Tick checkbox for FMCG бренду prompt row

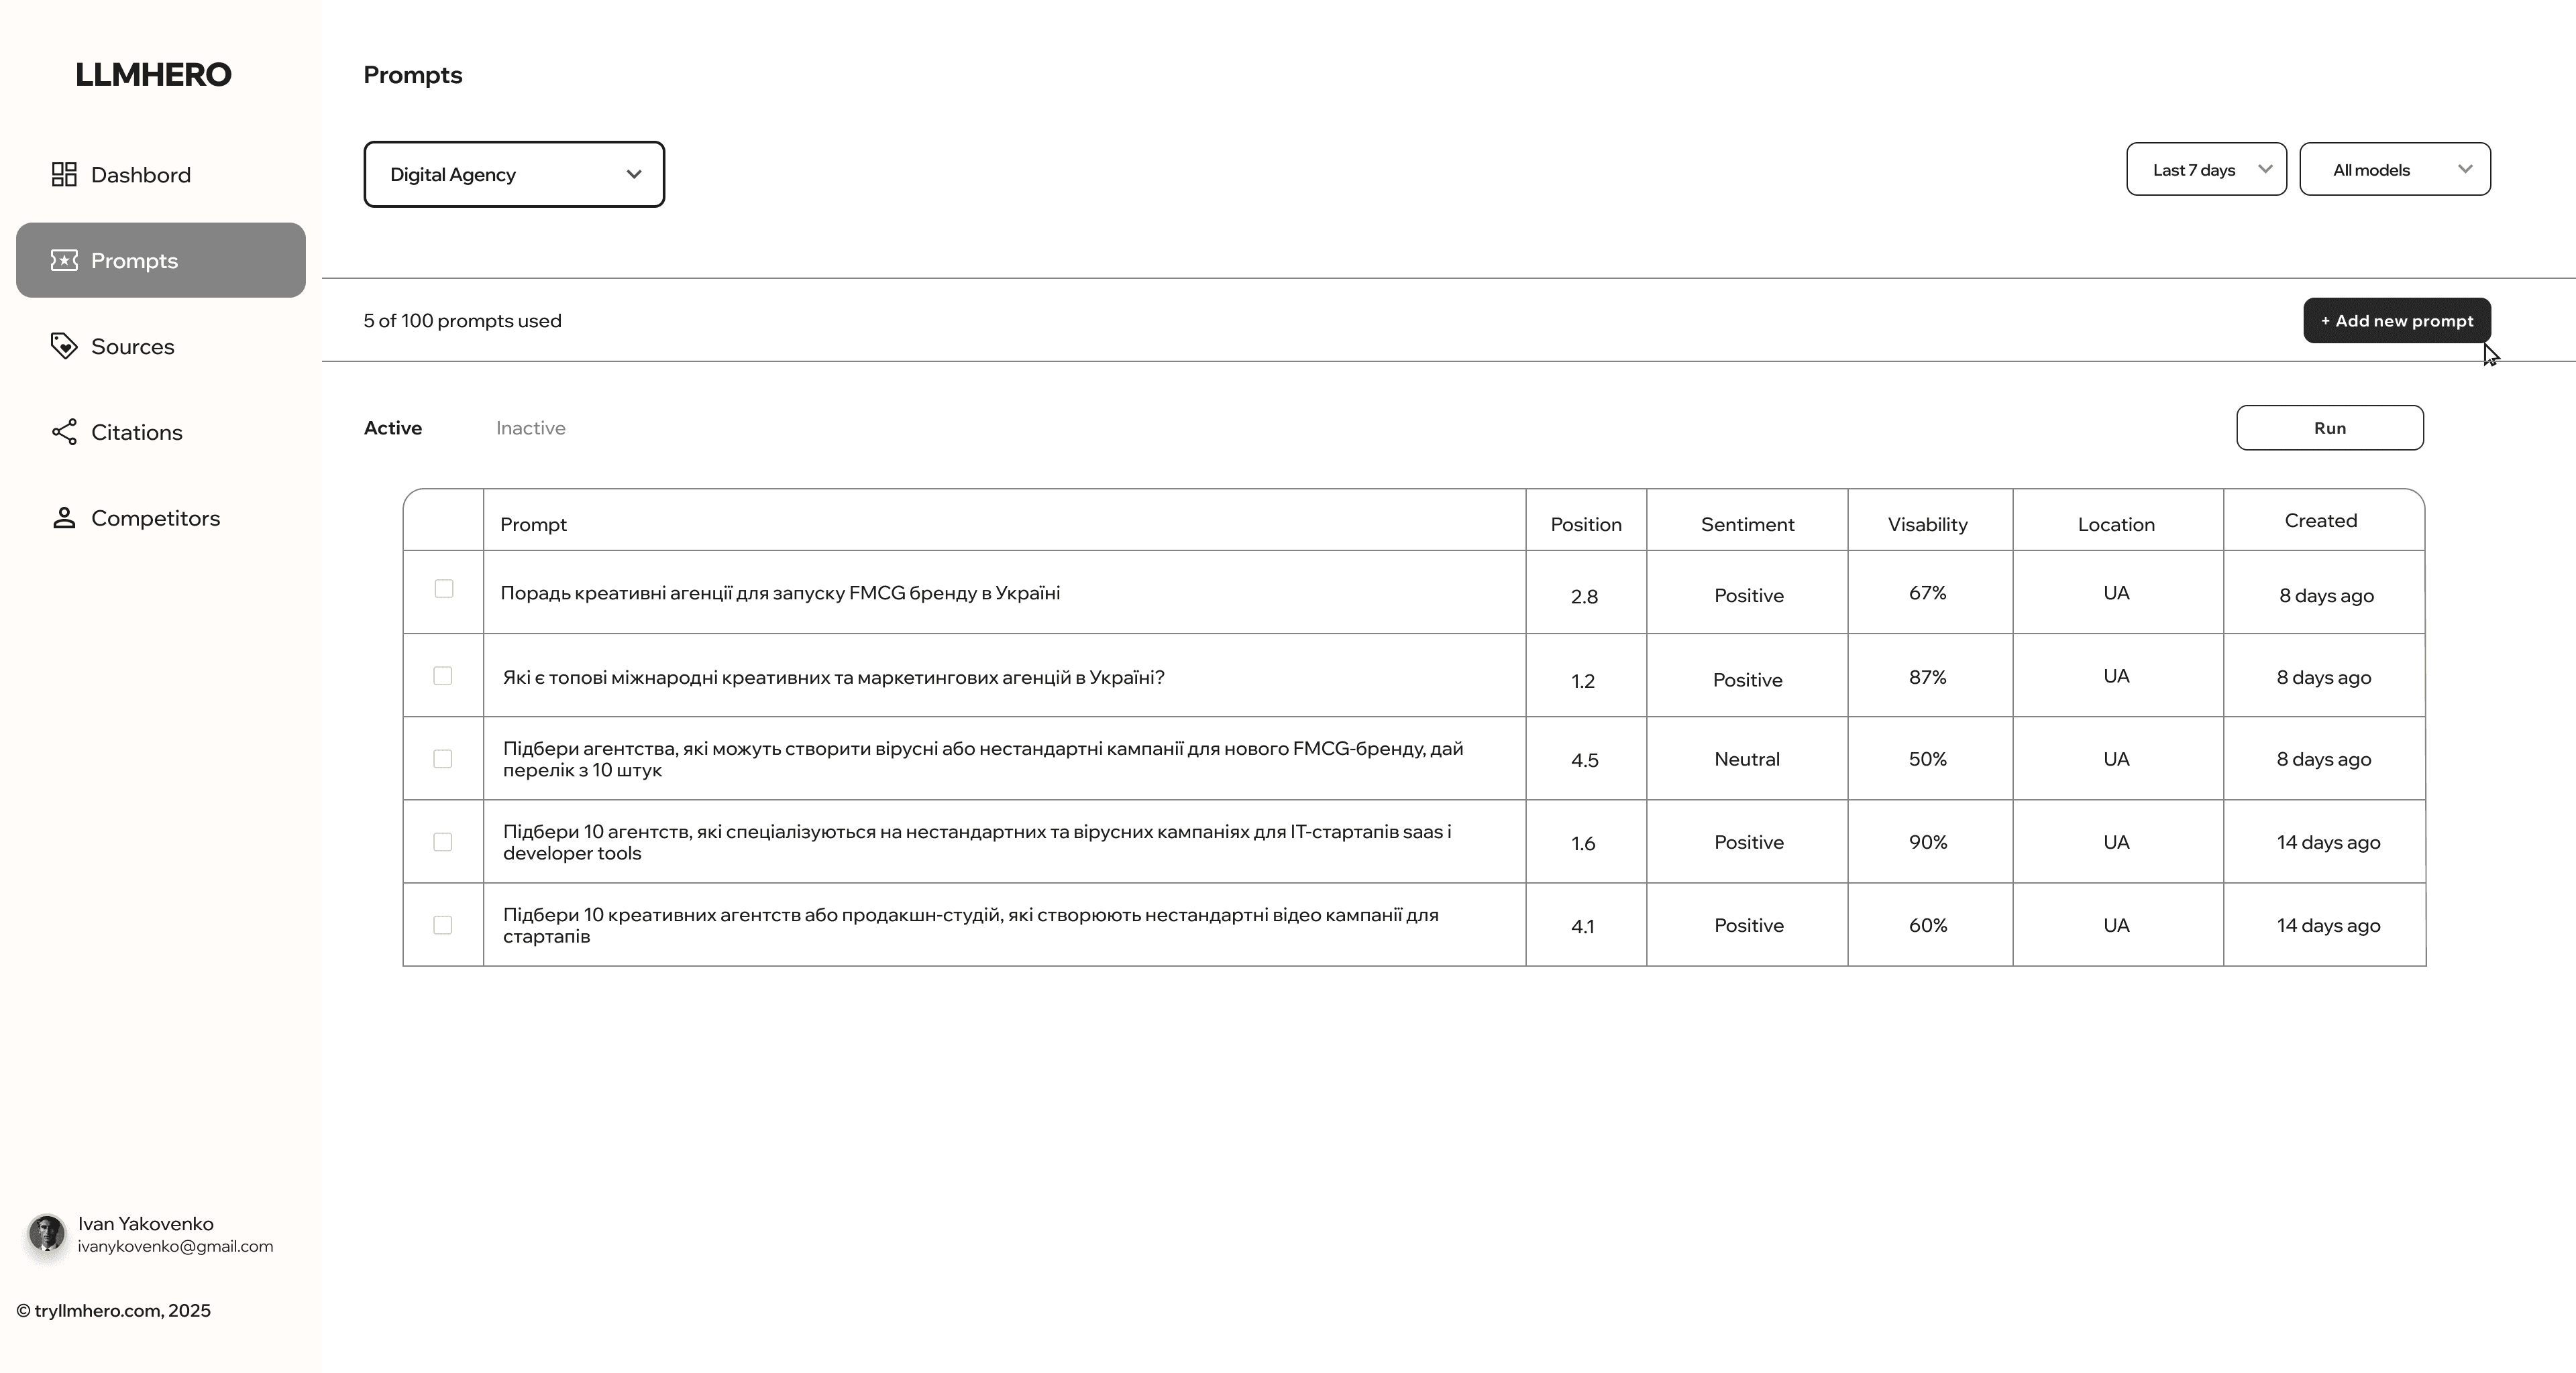pyautogui.click(x=444, y=589)
